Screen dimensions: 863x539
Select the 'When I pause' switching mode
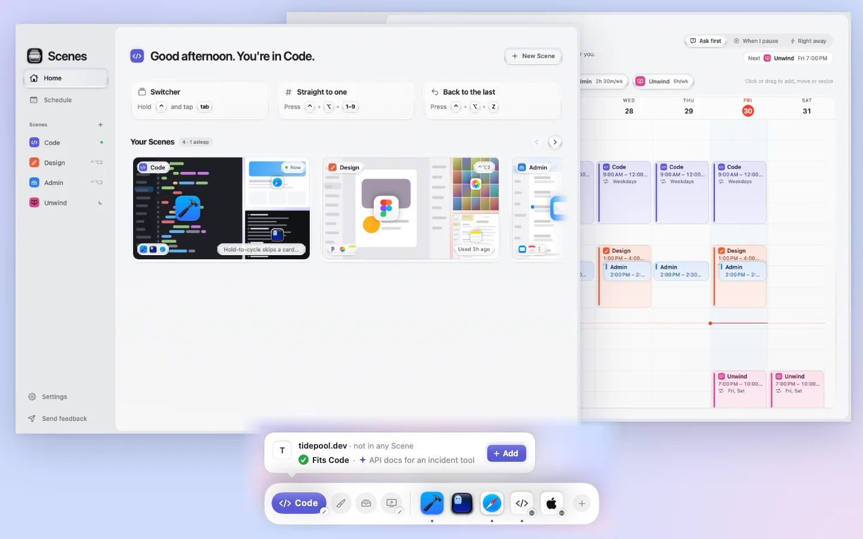(756, 41)
